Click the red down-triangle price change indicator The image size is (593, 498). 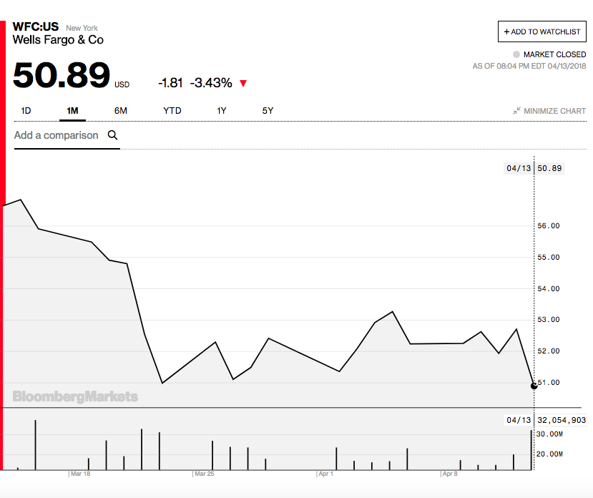[x=243, y=84]
